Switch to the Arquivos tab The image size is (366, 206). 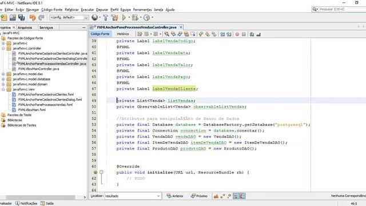pyautogui.click(x=25, y=27)
